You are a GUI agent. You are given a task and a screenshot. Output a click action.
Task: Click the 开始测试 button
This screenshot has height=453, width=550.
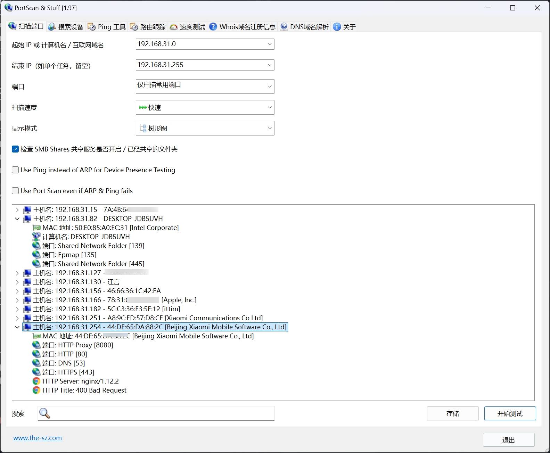coord(510,413)
